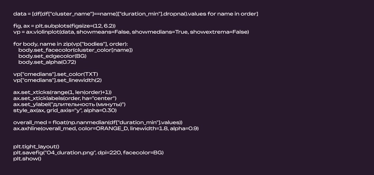Click the plt.show() line
The image size is (374, 175).
27,159
